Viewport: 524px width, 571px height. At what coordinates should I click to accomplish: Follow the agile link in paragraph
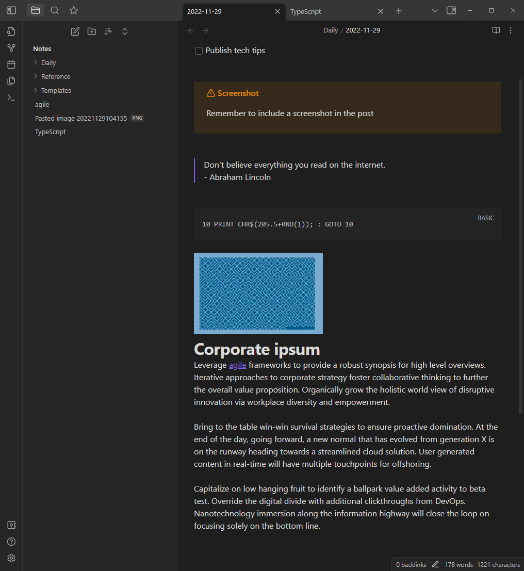237,365
